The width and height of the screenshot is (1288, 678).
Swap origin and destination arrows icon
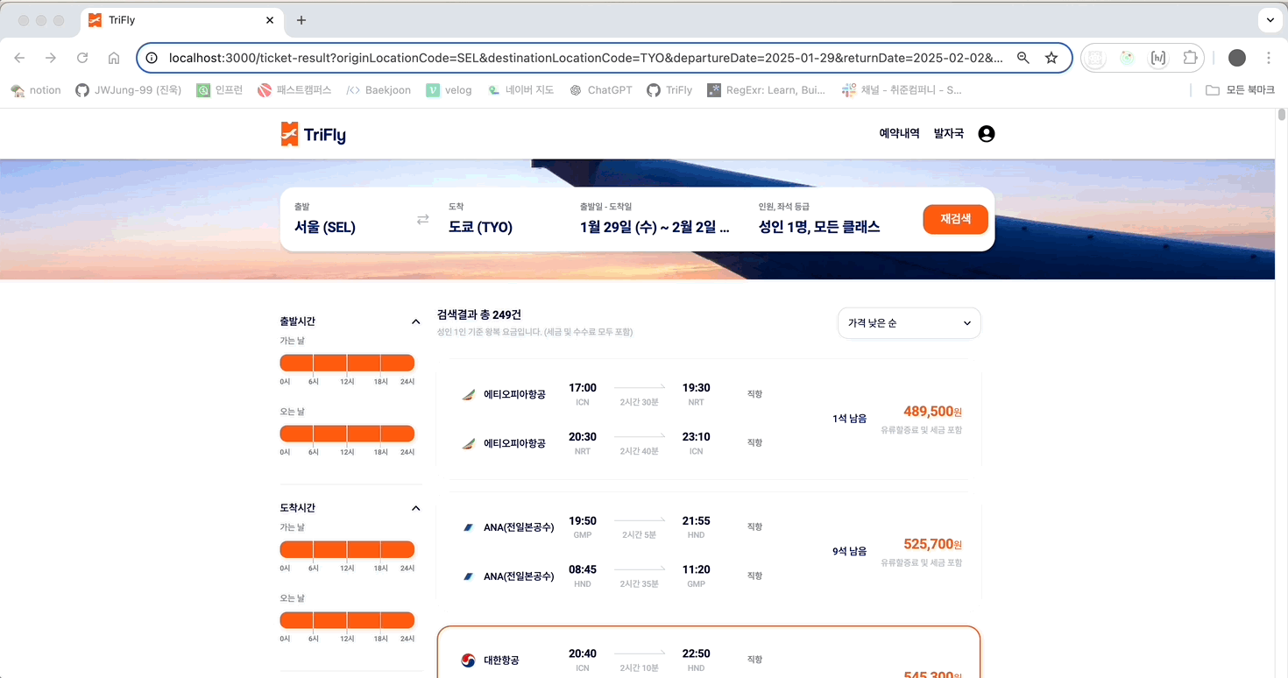(423, 219)
